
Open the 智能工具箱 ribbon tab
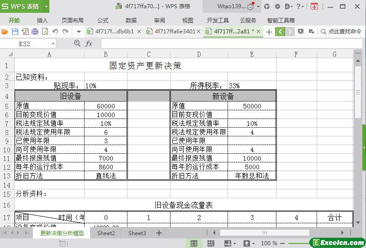pyautogui.click(x=281, y=20)
